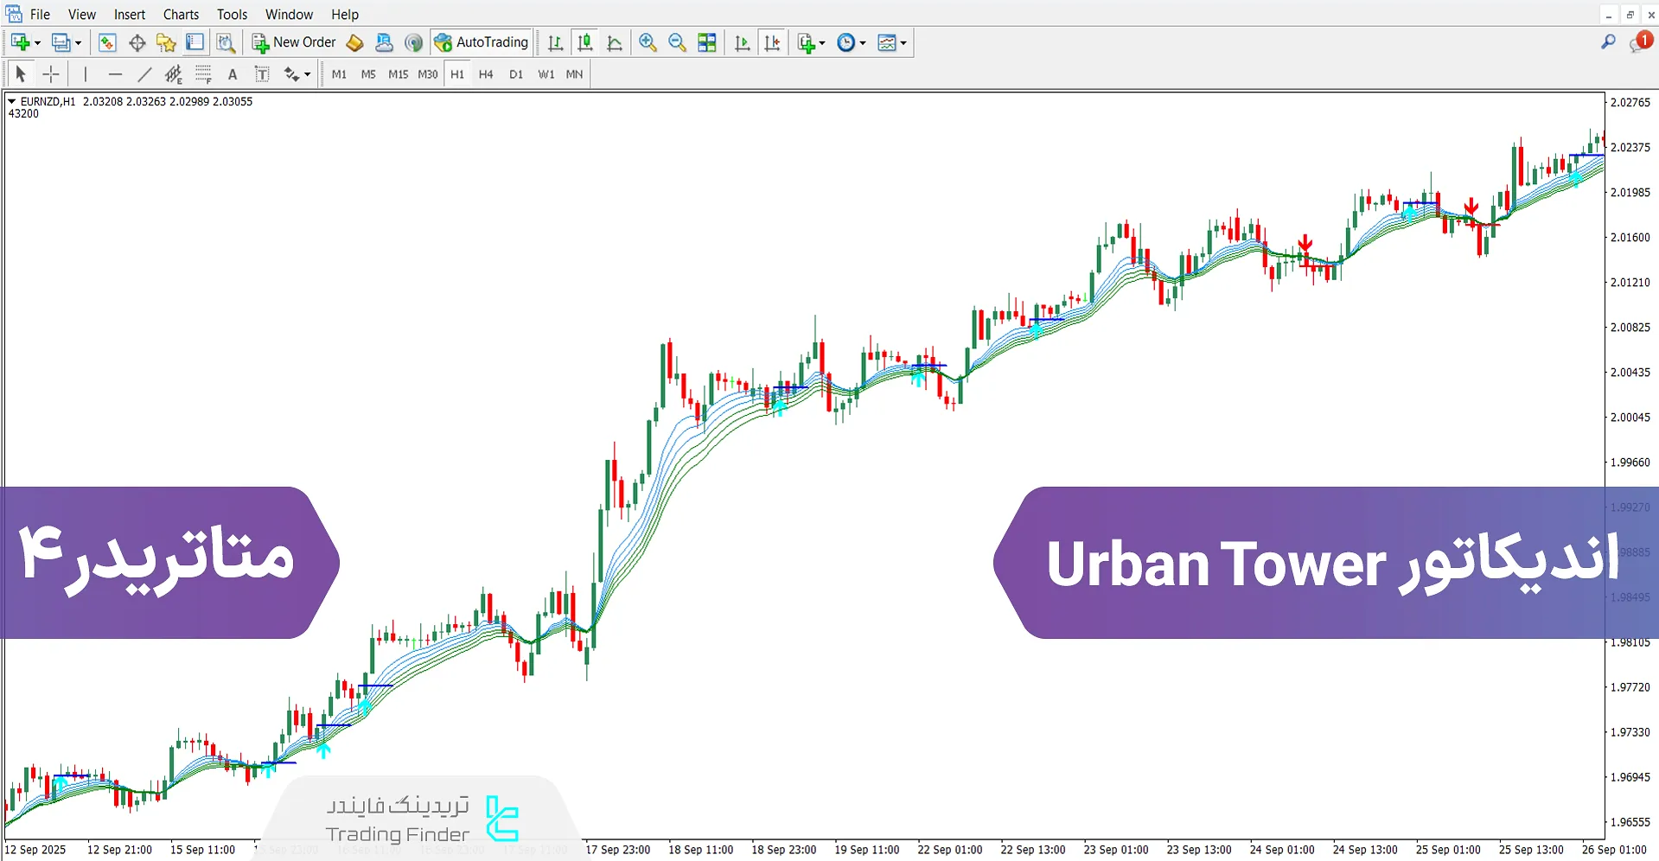Select the Crosshair cursor tool

point(51,74)
